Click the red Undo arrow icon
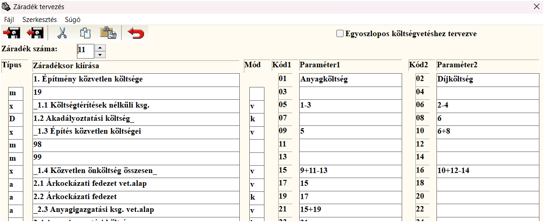The width and height of the screenshot is (544, 222). 135,33
